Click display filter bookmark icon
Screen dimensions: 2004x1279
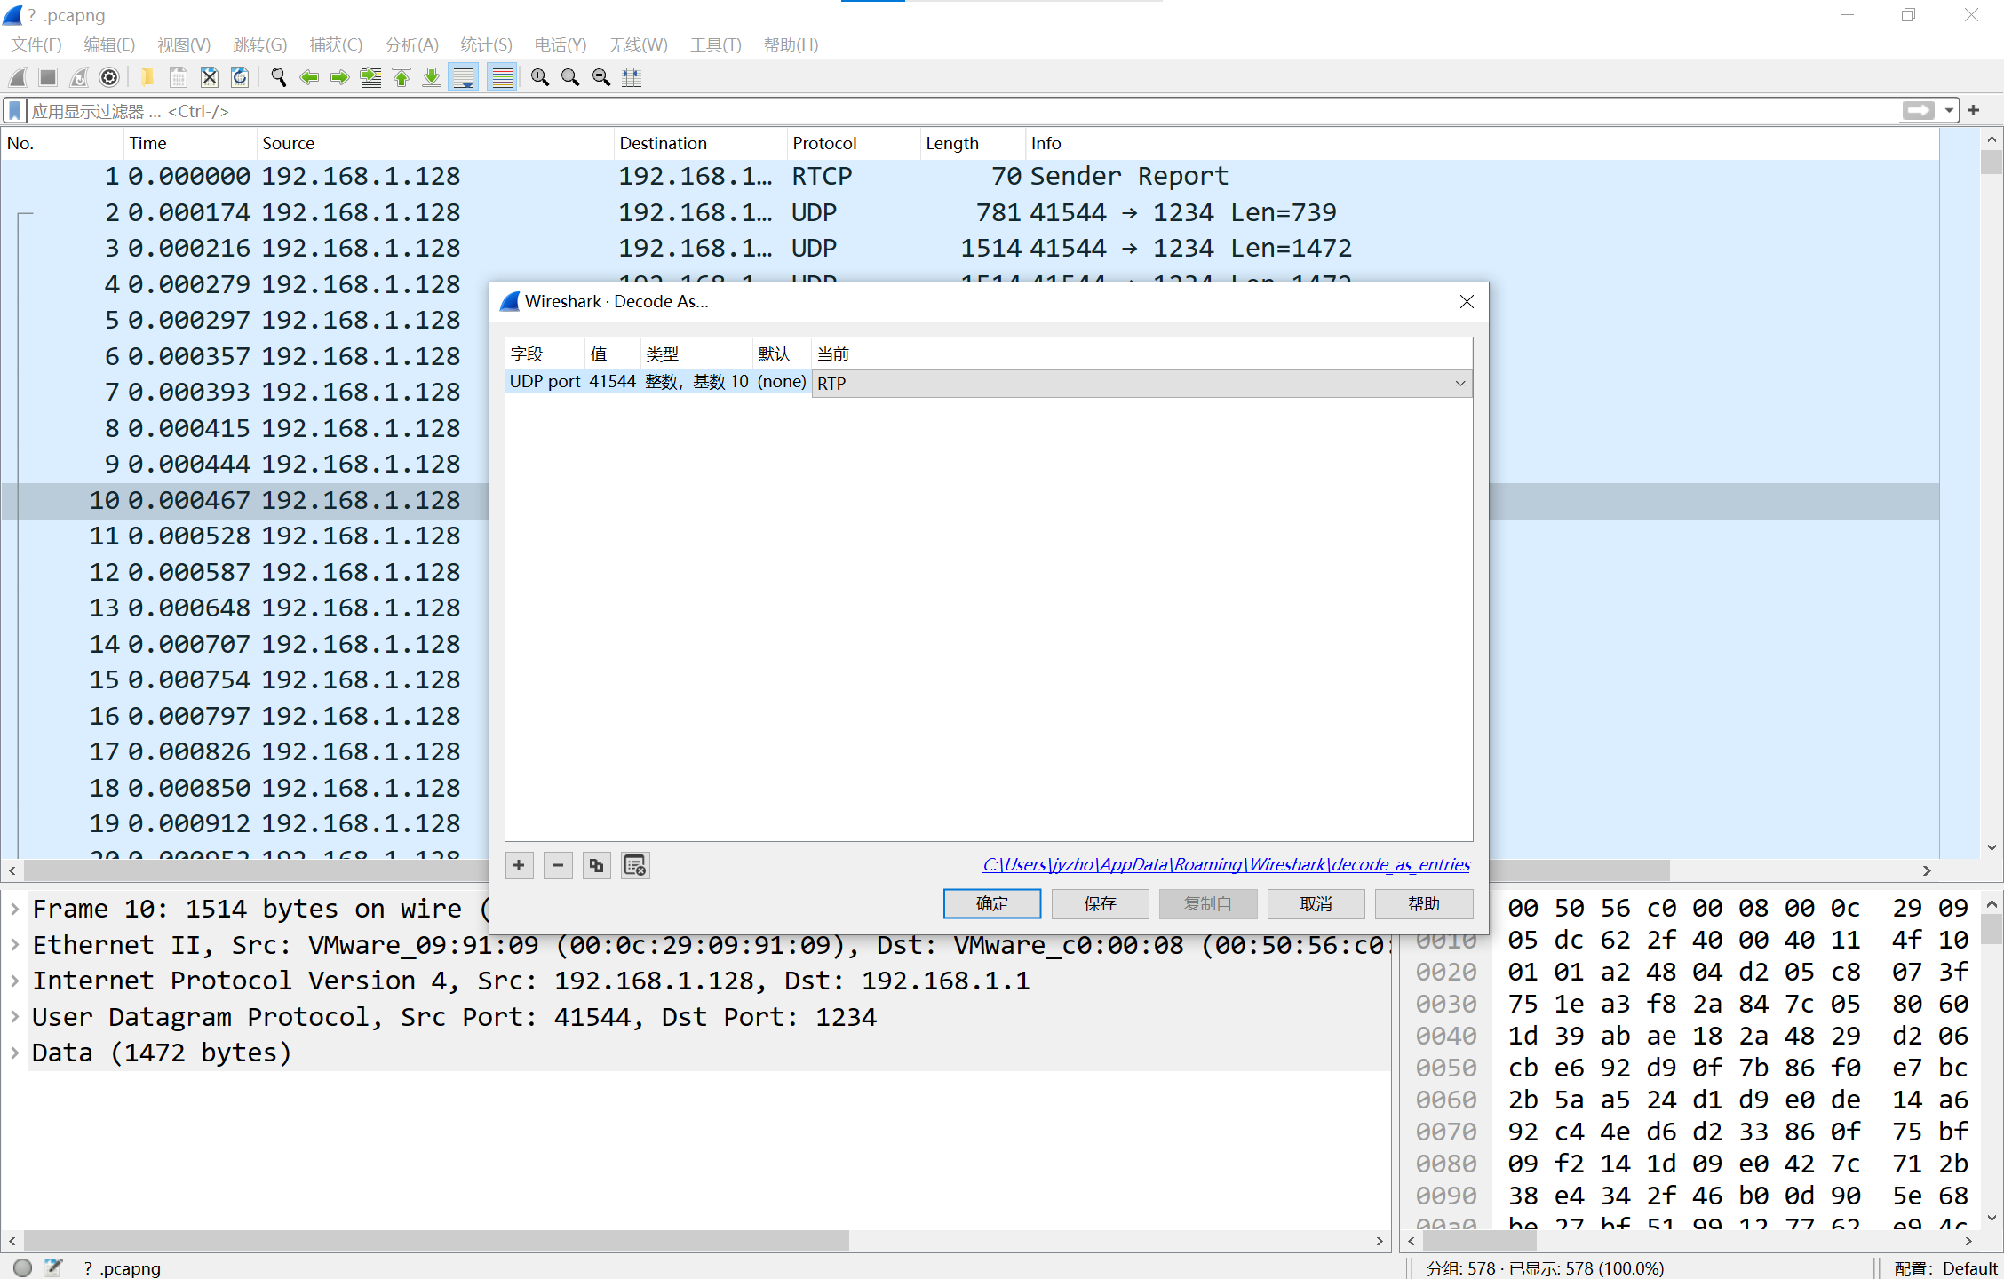tap(15, 111)
